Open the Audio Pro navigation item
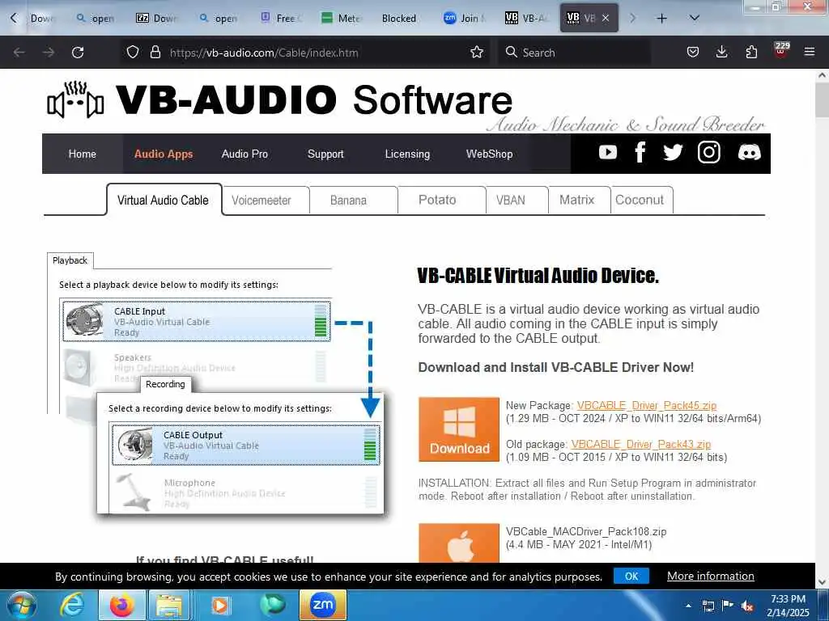This screenshot has width=829, height=621. click(x=244, y=154)
